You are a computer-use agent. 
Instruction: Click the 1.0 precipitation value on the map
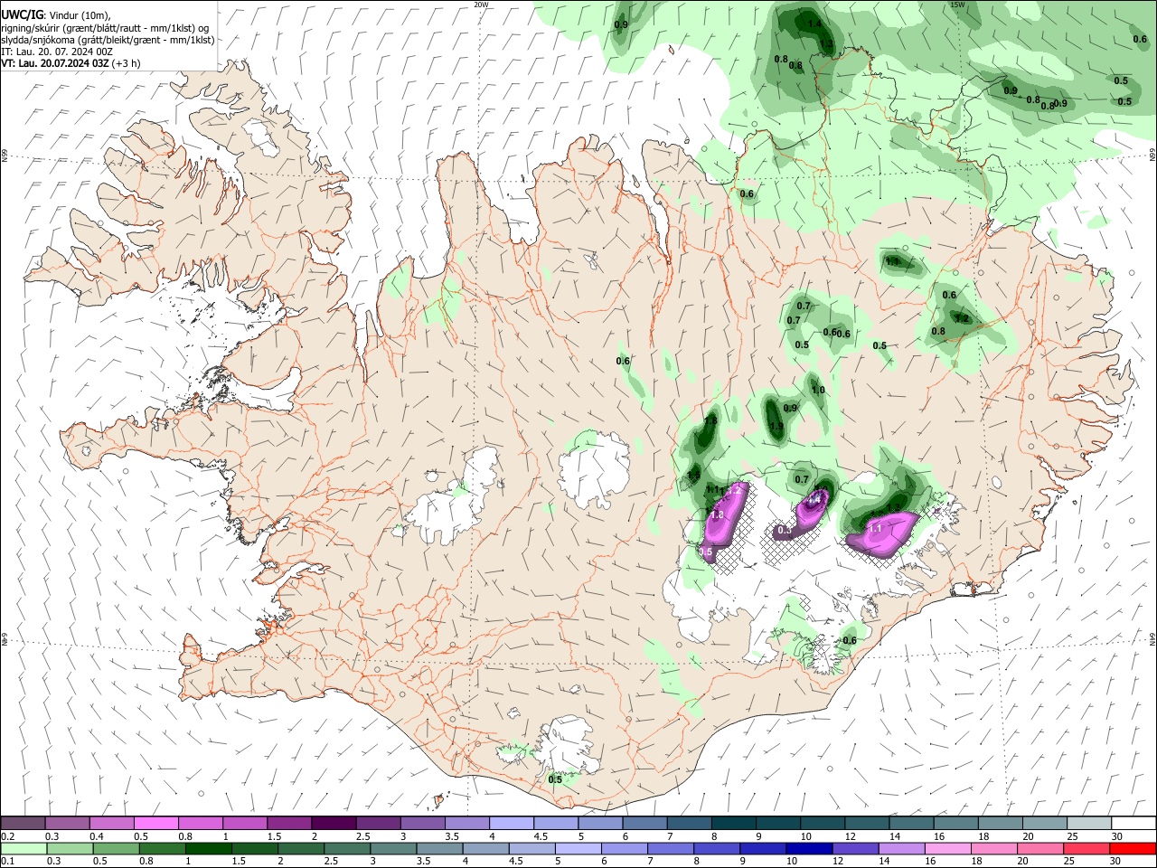(818, 391)
